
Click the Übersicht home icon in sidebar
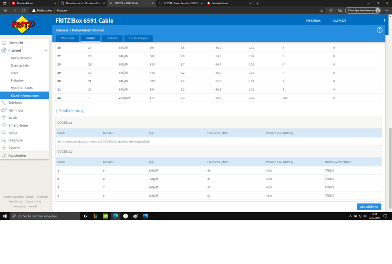[4, 43]
